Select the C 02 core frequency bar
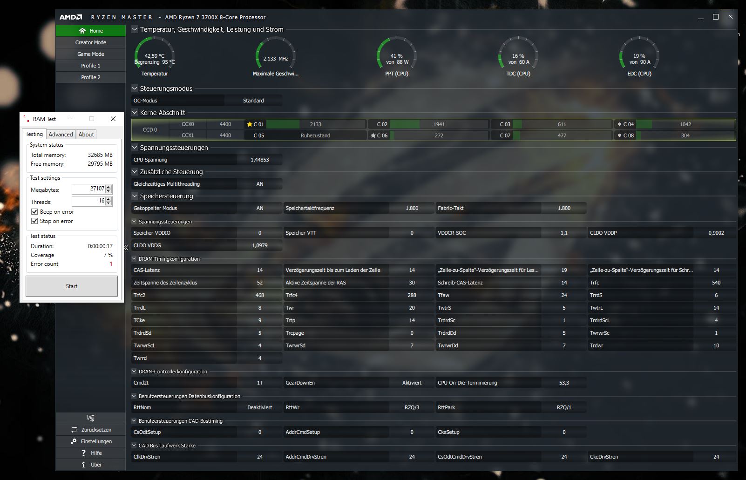The width and height of the screenshot is (746, 480). pos(439,124)
